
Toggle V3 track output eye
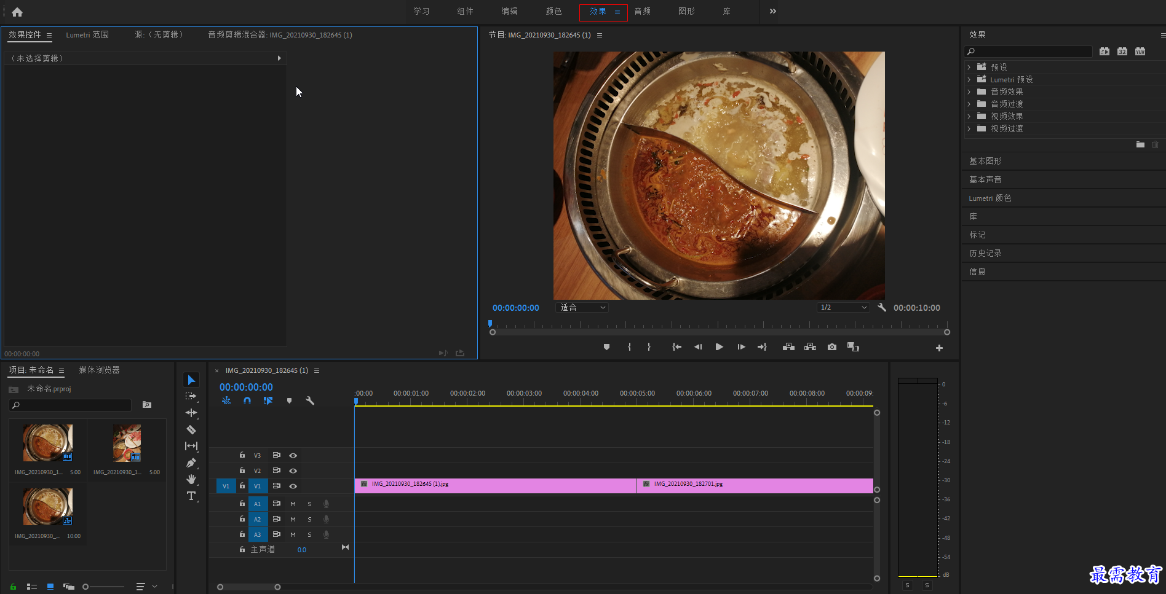point(293,455)
